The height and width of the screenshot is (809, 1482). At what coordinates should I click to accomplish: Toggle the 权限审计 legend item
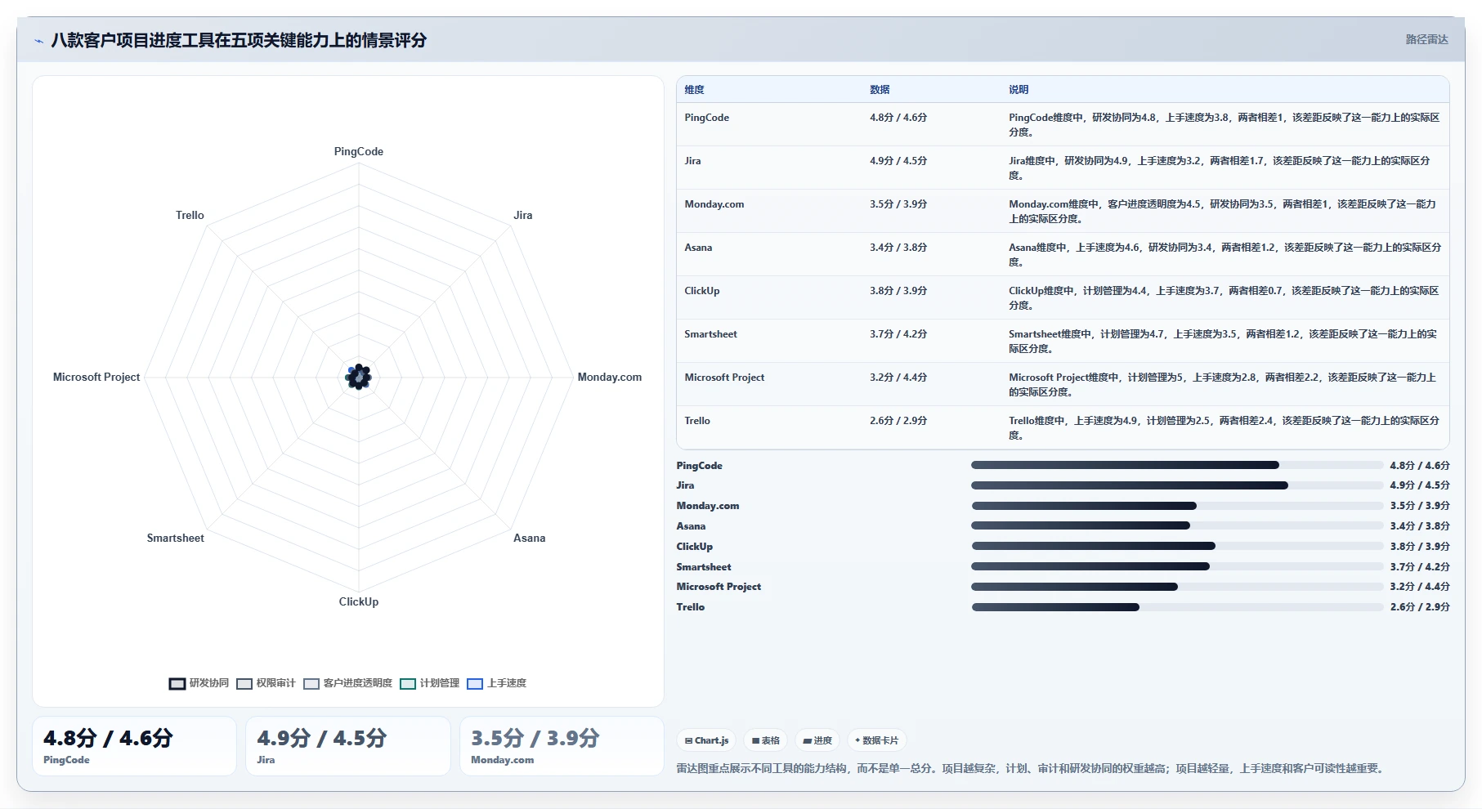(x=266, y=683)
